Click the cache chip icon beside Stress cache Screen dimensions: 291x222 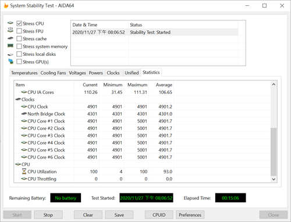click(10, 38)
